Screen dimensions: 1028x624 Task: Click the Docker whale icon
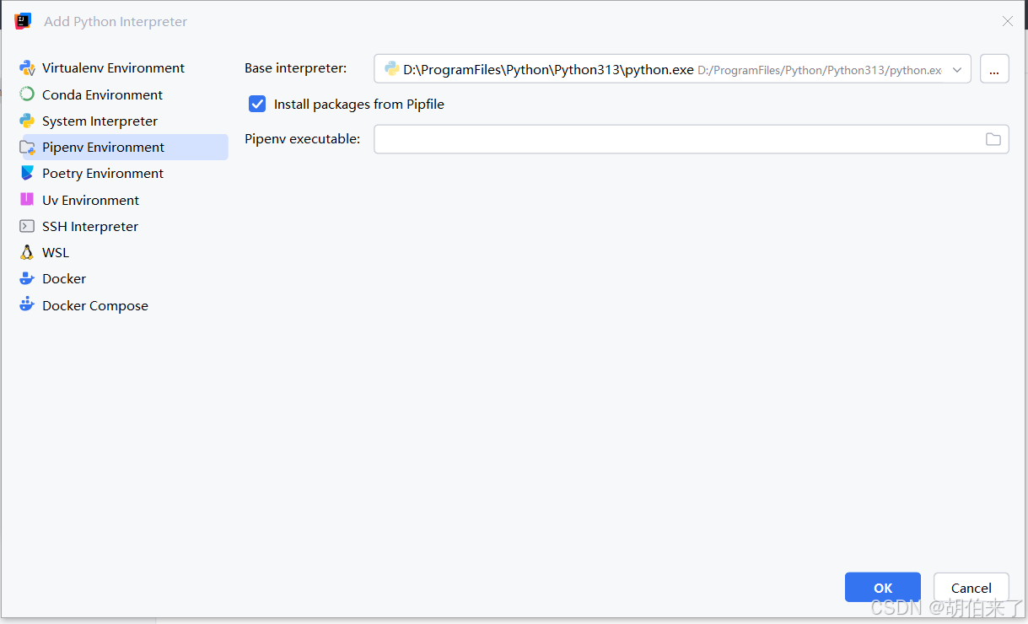(27, 278)
